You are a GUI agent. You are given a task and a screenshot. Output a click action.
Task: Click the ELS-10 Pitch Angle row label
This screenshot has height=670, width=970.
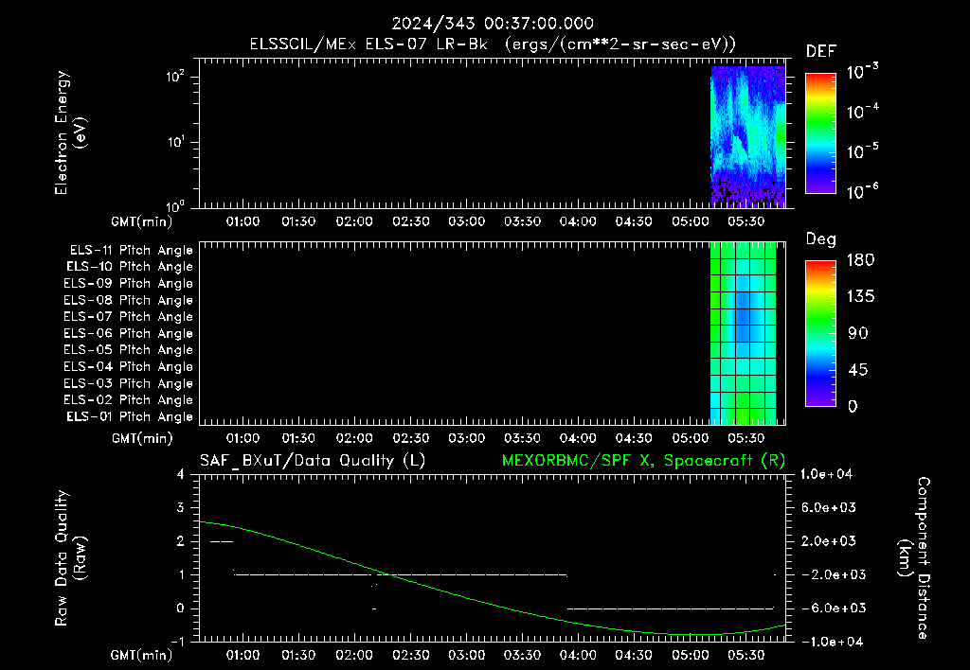tap(130, 267)
